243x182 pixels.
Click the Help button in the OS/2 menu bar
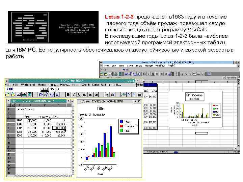140,85
